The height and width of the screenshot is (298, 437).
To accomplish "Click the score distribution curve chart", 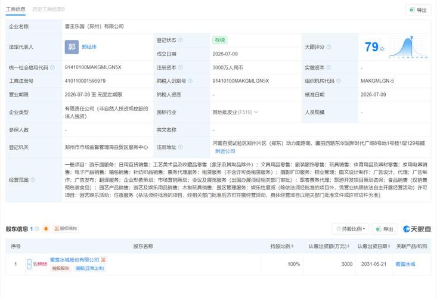I will [x=408, y=47].
